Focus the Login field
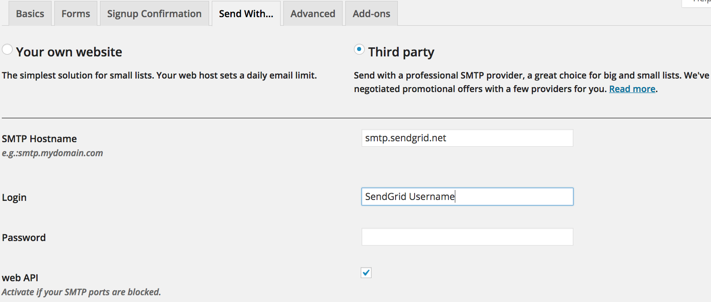Viewport: 711px width, 302px height. pyautogui.click(x=467, y=196)
